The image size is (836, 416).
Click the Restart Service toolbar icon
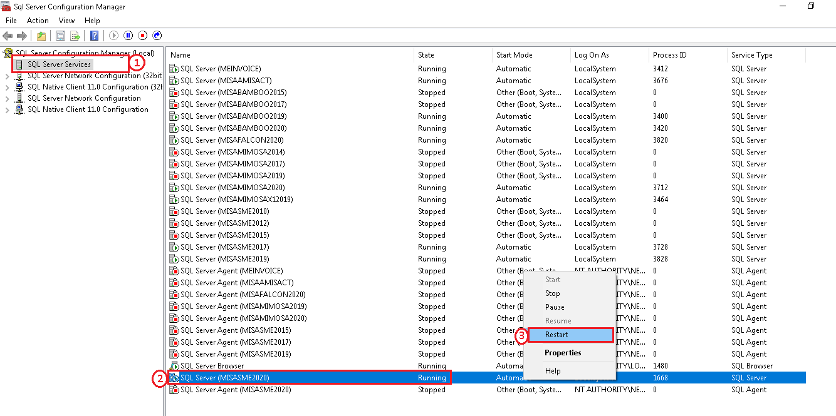click(157, 36)
